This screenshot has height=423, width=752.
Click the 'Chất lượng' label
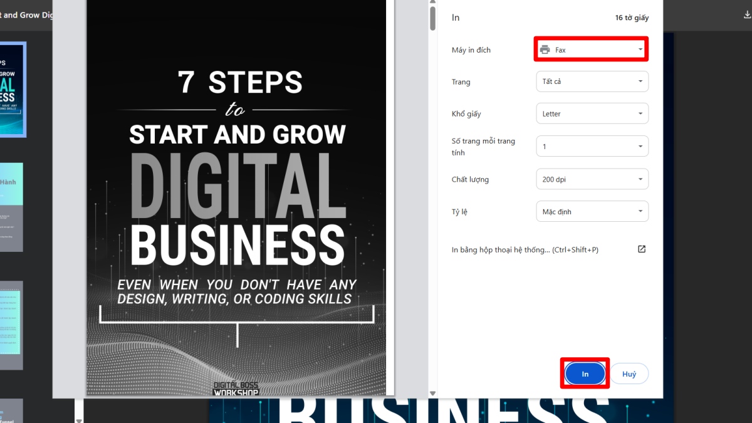470,179
